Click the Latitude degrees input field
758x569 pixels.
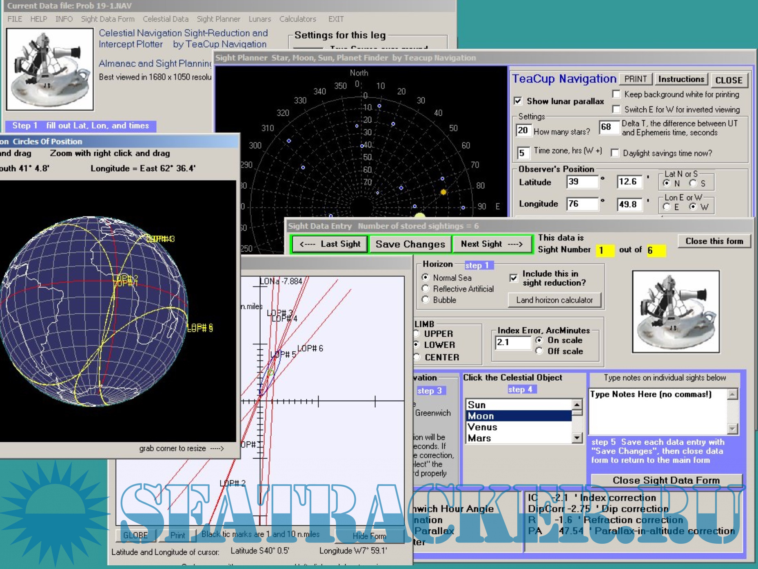(x=582, y=182)
